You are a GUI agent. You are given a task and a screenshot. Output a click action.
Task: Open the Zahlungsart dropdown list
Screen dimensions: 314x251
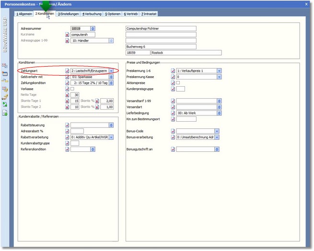coord(111,71)
